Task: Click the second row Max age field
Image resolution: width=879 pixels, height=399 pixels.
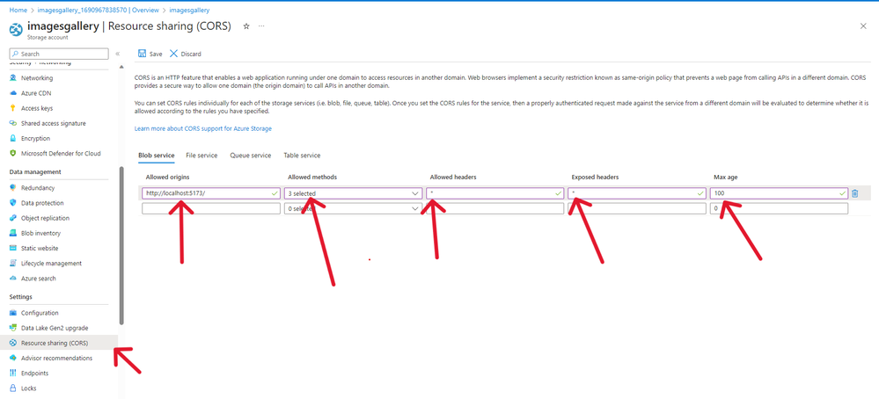Action: [x=779, y=209]
